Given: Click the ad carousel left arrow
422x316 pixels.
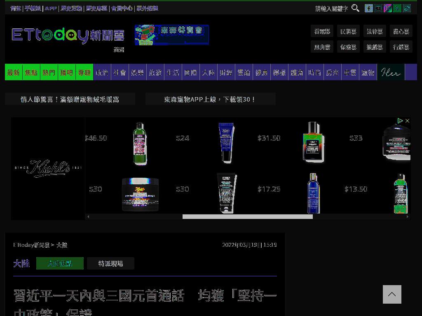Looking at the screenshot, I should [x=88, y=216].
